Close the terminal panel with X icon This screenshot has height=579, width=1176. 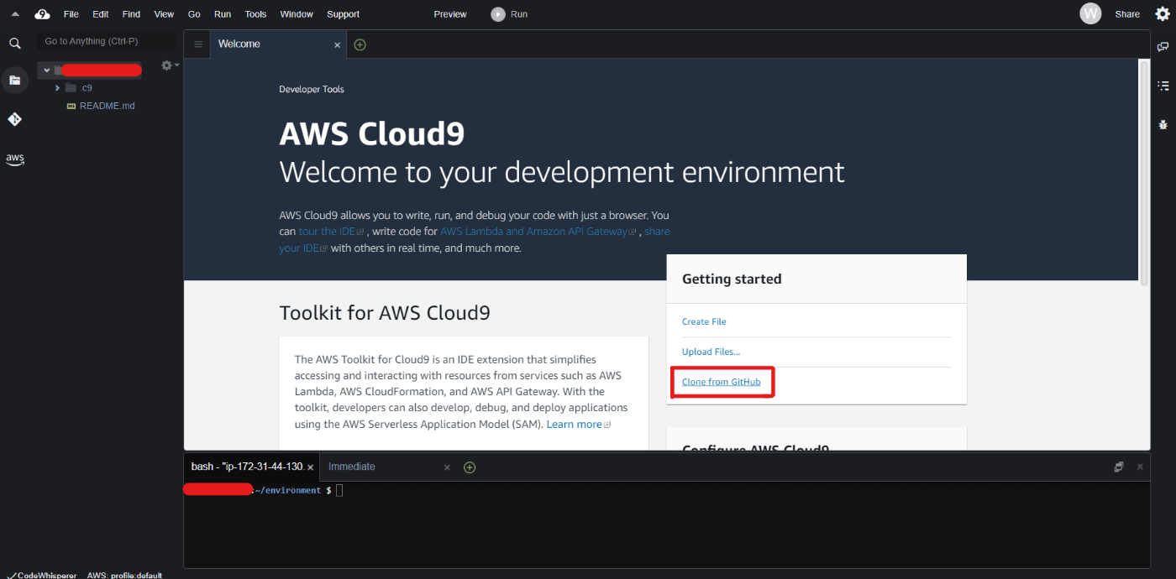click(x=1140, y=467)
